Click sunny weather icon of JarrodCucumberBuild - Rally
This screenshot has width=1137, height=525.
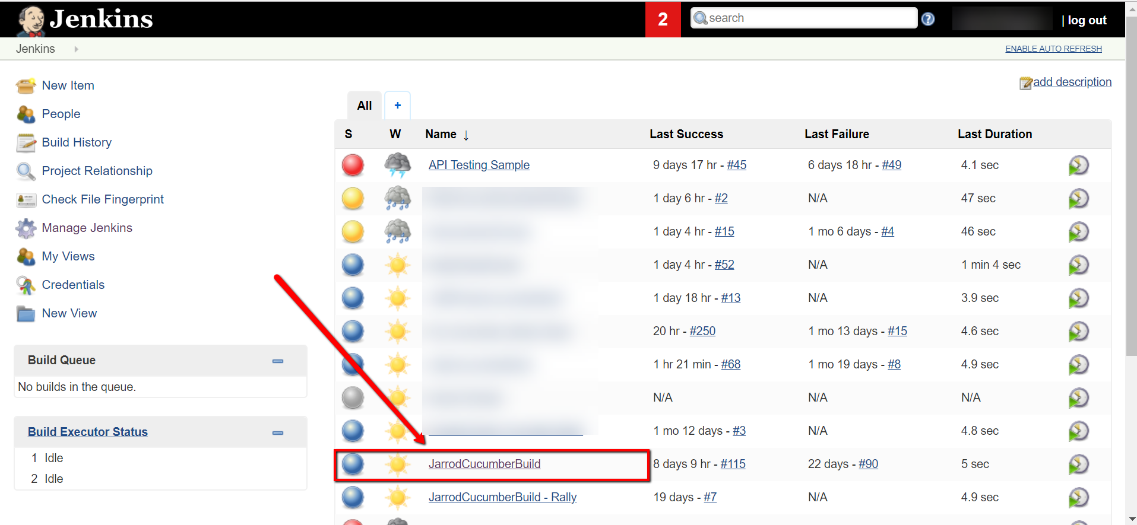398,497
